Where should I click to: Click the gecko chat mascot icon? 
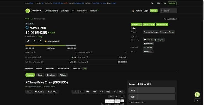click(197, 95)
